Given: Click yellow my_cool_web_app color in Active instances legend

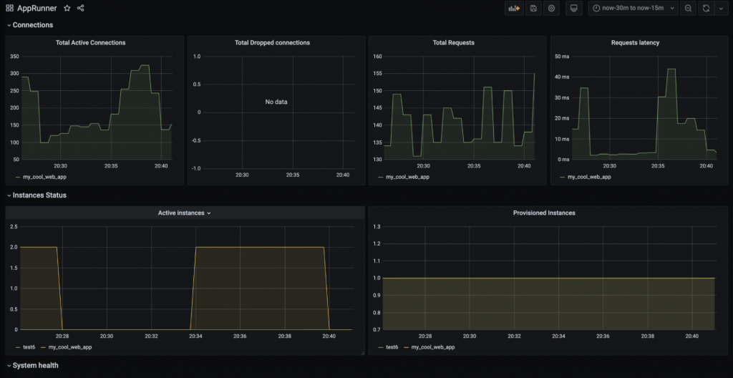Looking at the screenshot, I should tap(44, 348).
